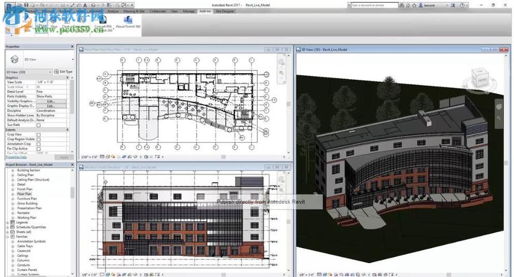Open the Analyze ribbon tab
Image resolution: width=514 pixels, height=277 pixels.
pos(113,11)
